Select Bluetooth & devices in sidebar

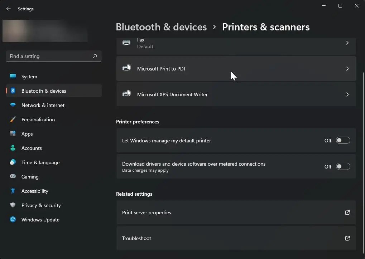[54, 91]
